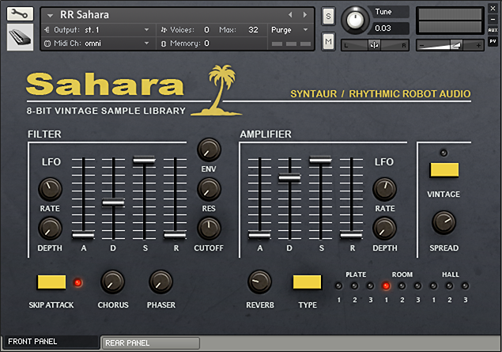Viewport: 502px width, 352px height.
Task: Click the Filter Sustain slider handle
Action: coord(144,160)
